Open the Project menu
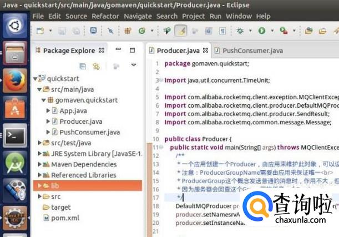This screenshot has height=237, width=339. coord(194,16)
